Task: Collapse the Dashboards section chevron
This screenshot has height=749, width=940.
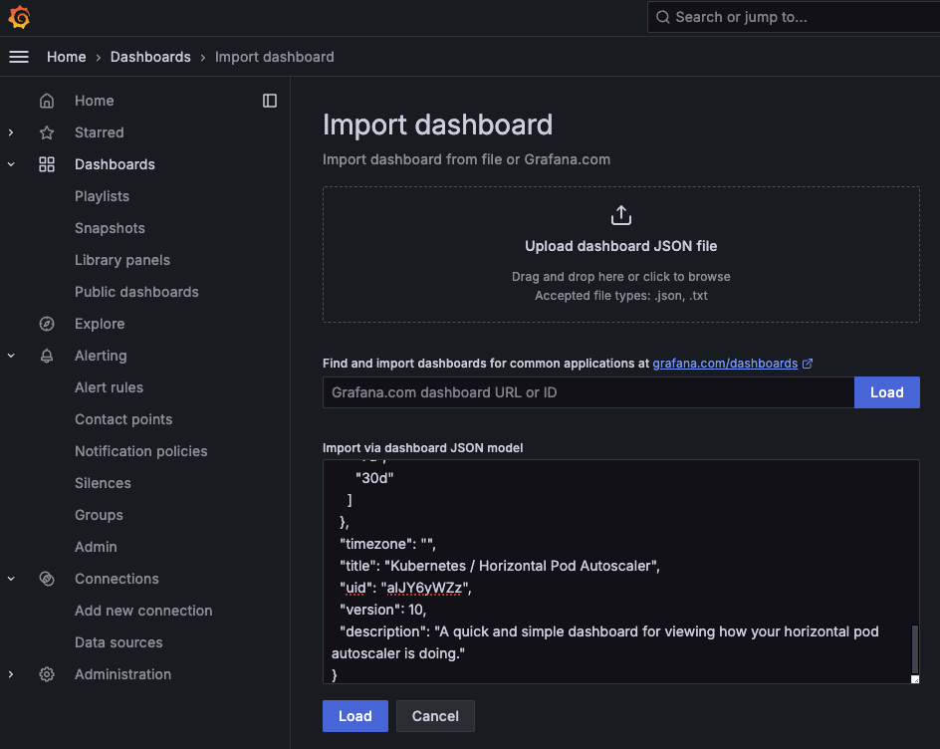Action: 11,164
